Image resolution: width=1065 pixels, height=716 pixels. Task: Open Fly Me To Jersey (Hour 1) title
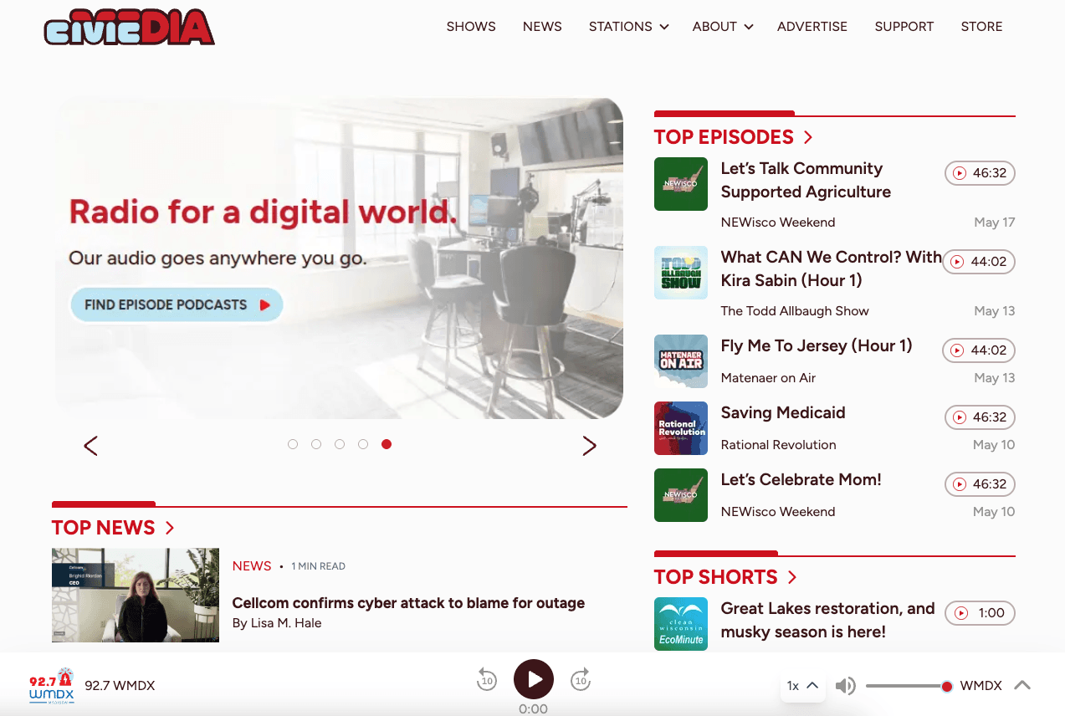[x=817, y=345]
